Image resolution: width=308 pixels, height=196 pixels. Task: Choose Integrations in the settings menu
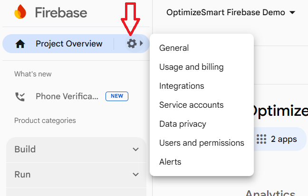[182, 86]
